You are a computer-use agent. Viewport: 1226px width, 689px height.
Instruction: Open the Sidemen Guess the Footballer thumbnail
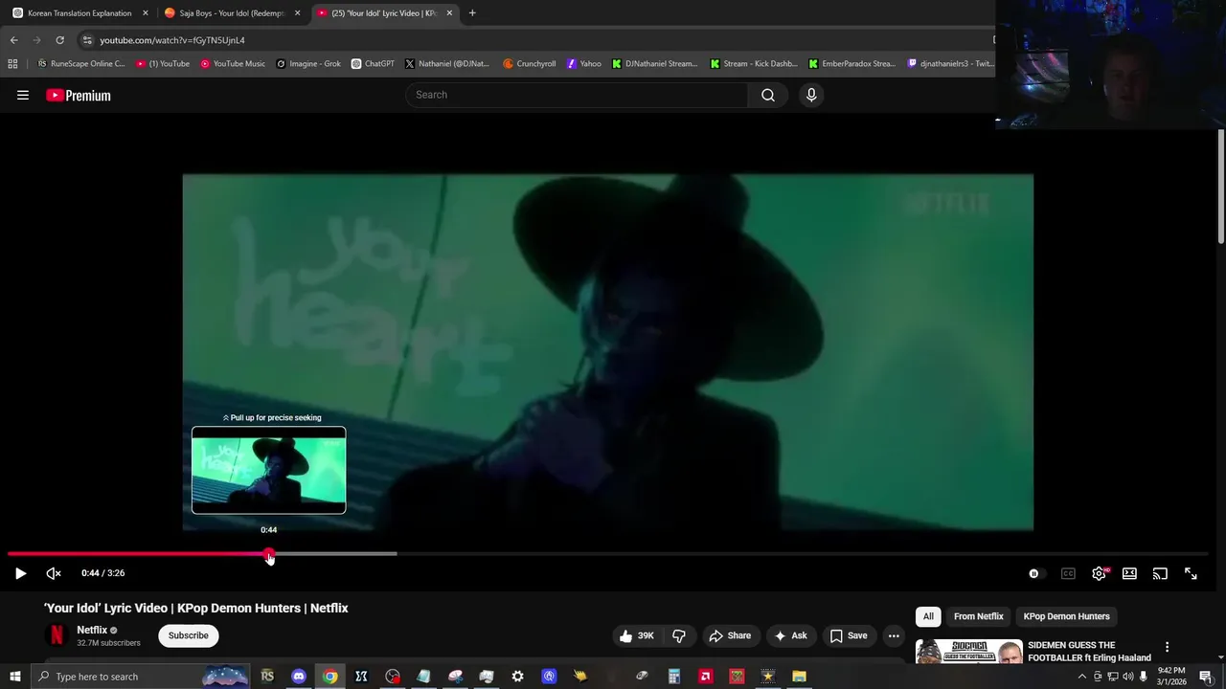click(968, 652)
